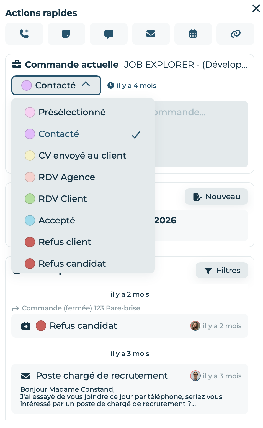Click the briefcase arrow icon on Refus candidat entry
Viewport: 263px width, 428px height.
point(26,326)
